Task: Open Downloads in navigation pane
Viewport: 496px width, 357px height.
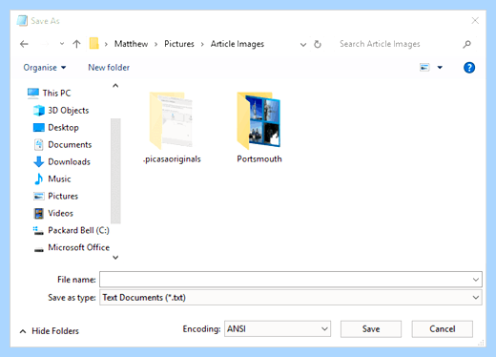Action: (x=69, y=162)
